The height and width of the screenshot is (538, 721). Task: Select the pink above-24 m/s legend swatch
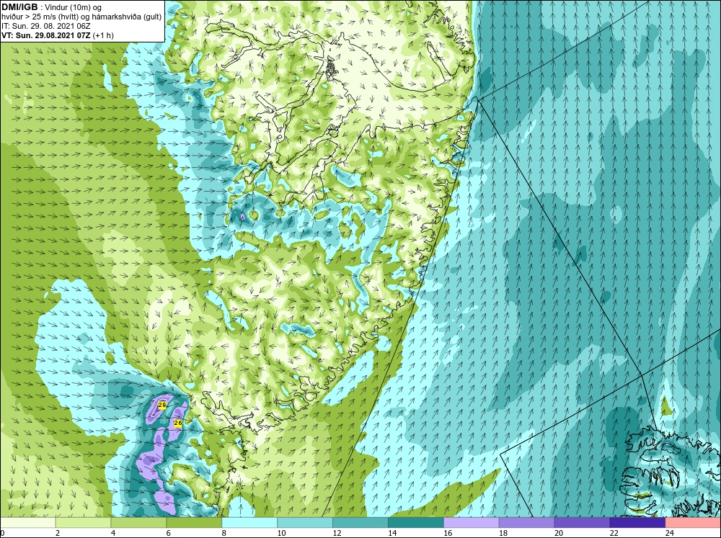tap(693, 522)
